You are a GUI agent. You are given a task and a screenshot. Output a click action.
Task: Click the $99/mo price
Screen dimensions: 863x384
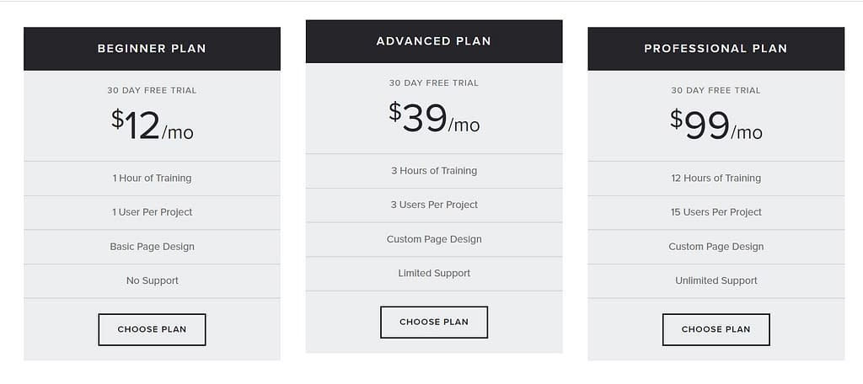pyautogui.click(x=716, y=125)
